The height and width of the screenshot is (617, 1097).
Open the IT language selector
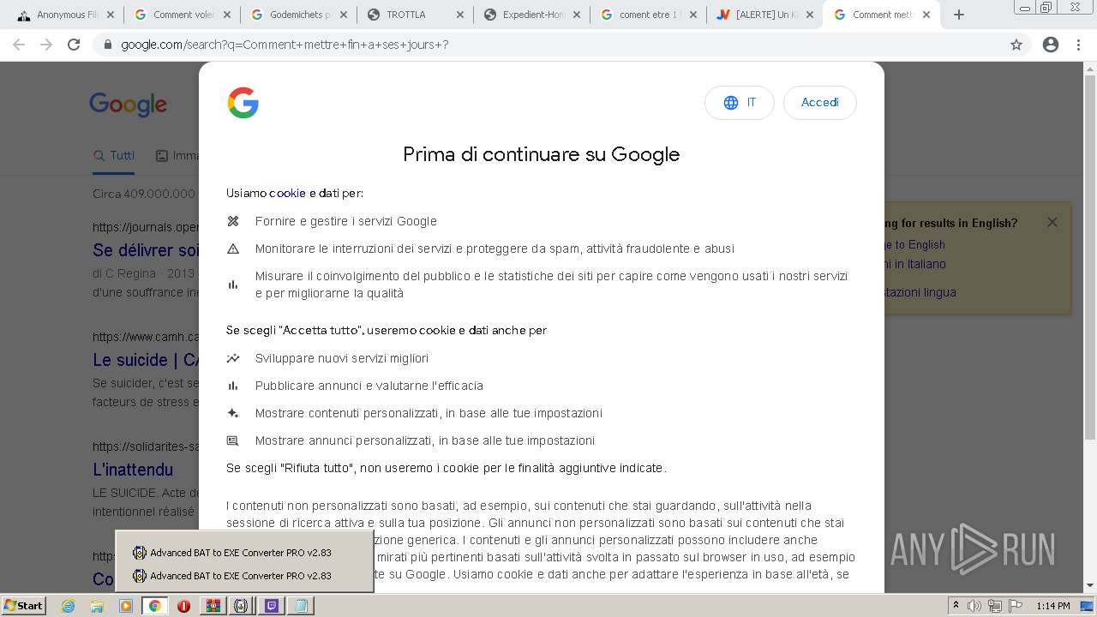739,102
